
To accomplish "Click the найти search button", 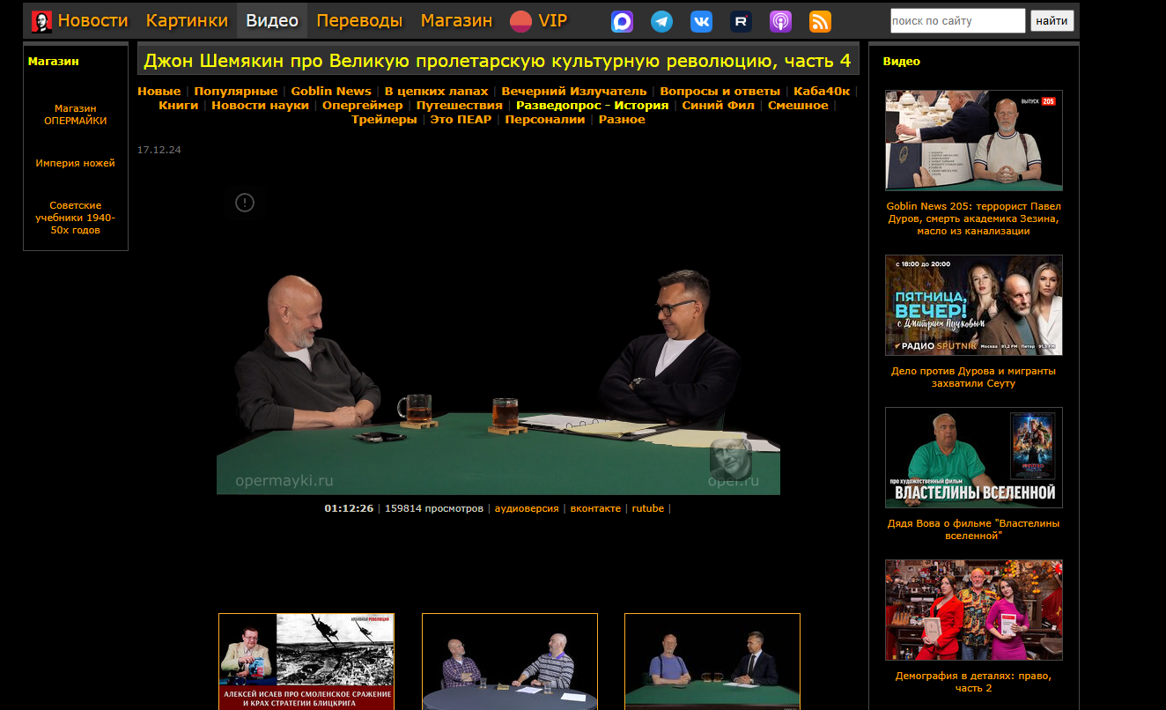I will [1052, 21].
